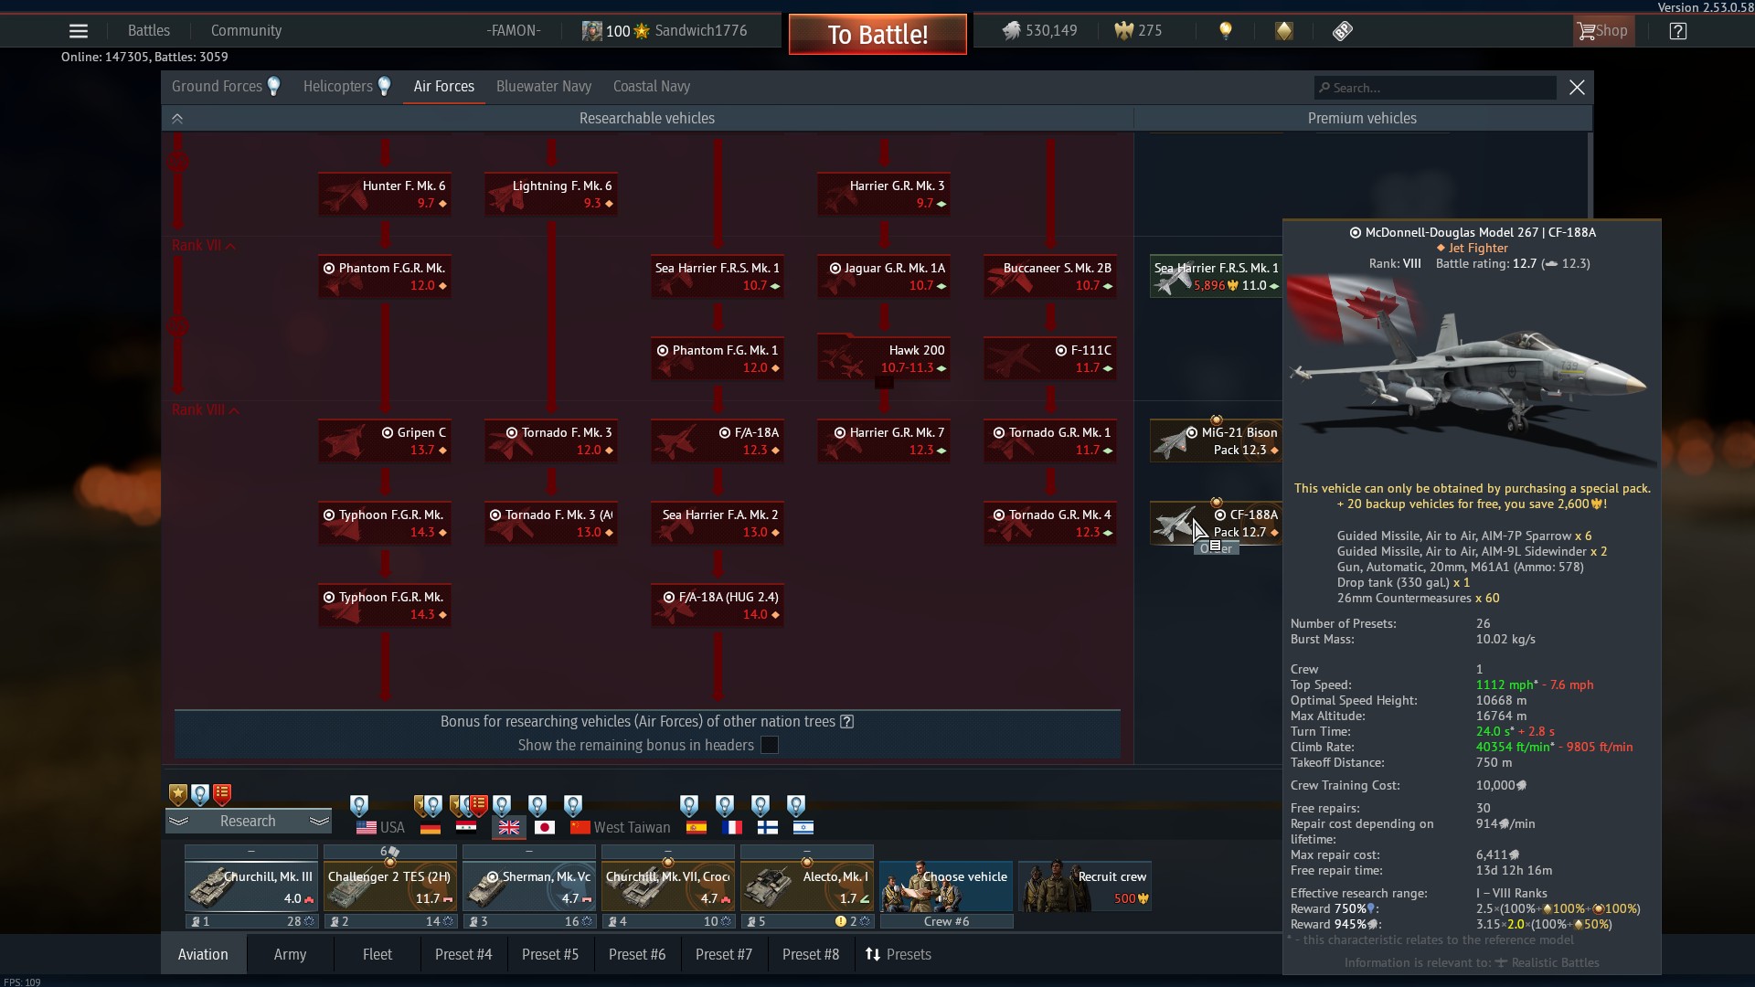Open the help question mark icon
Screen dimensions: 1755x987
[1677, 31]
